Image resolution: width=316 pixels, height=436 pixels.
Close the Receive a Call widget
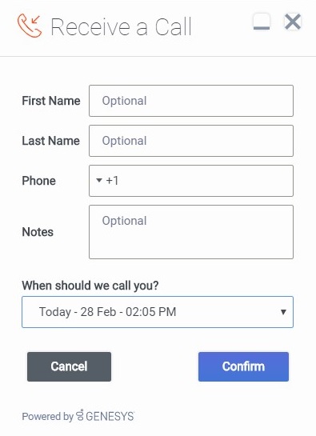293,22
